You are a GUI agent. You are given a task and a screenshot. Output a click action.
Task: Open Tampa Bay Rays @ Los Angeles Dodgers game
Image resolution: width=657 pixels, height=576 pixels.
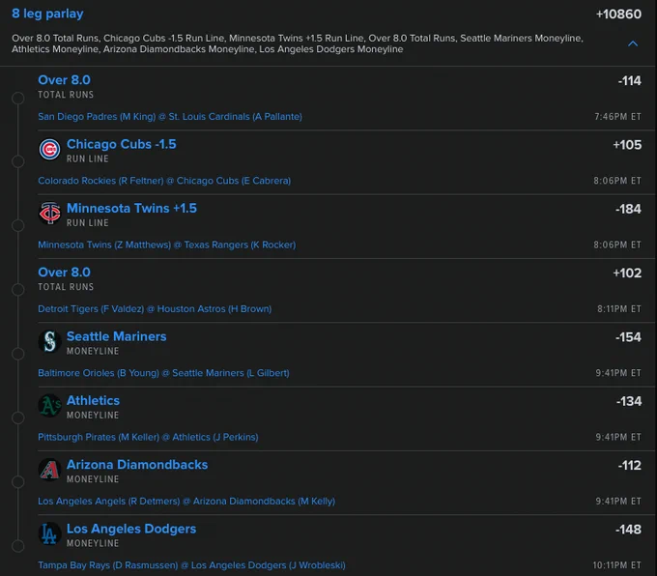(x=191, y=565)
